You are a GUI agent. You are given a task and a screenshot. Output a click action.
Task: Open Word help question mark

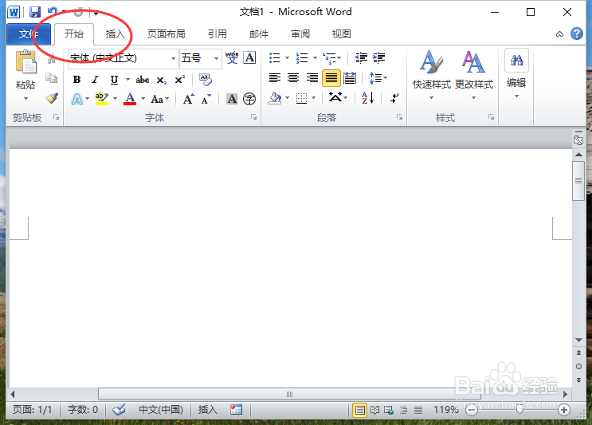[x=577, y=33]
